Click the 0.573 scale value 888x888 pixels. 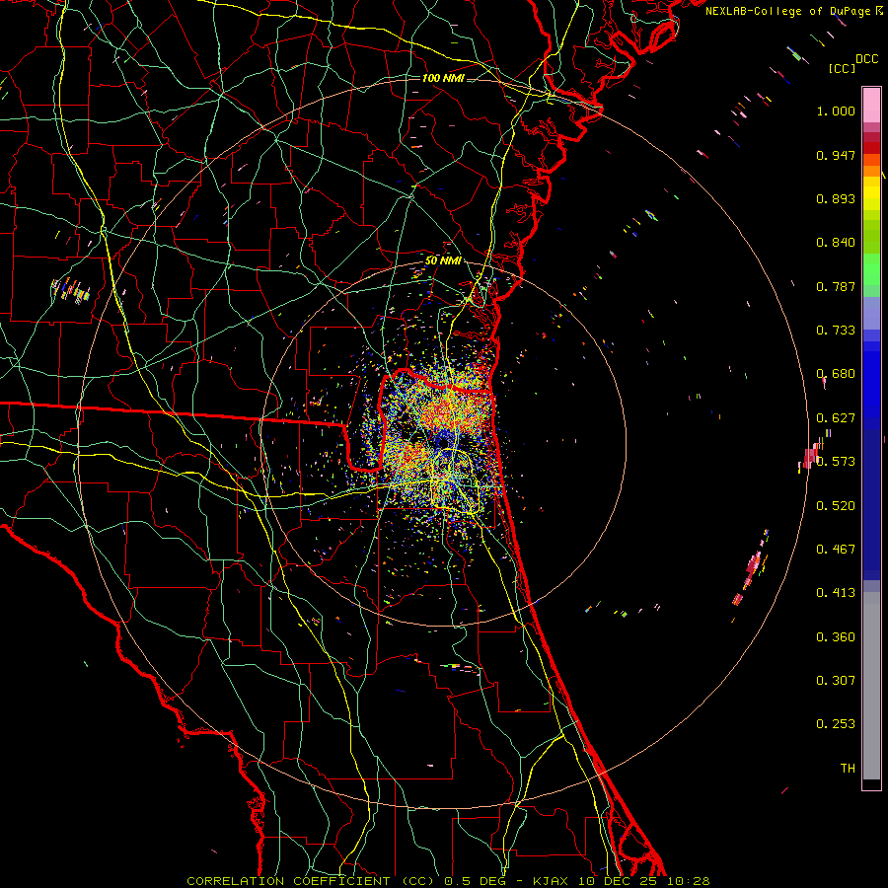(836, 462)
